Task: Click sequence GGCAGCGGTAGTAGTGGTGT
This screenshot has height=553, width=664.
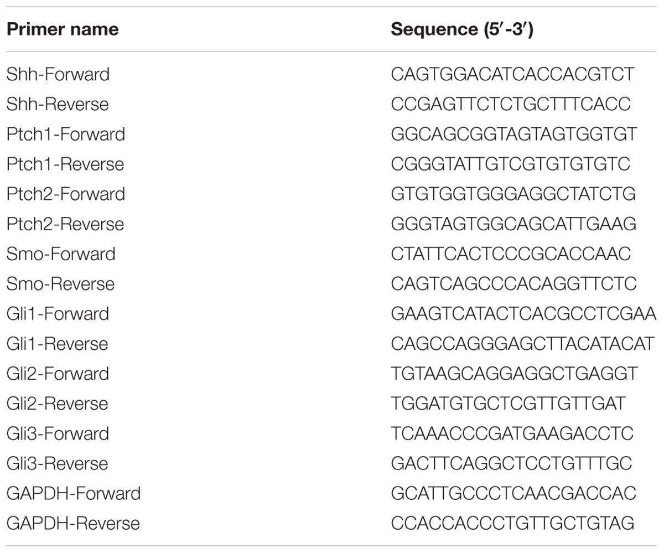Action: coord(514,134)
